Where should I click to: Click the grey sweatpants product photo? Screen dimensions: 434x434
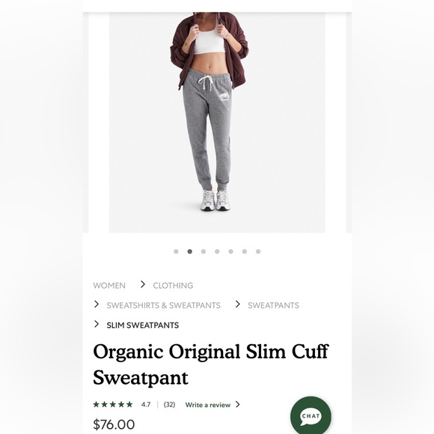click(217, 122)
